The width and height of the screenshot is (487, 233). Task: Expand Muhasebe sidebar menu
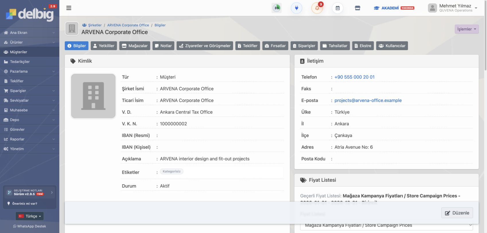pyautogui.click(x=30, y=110)
